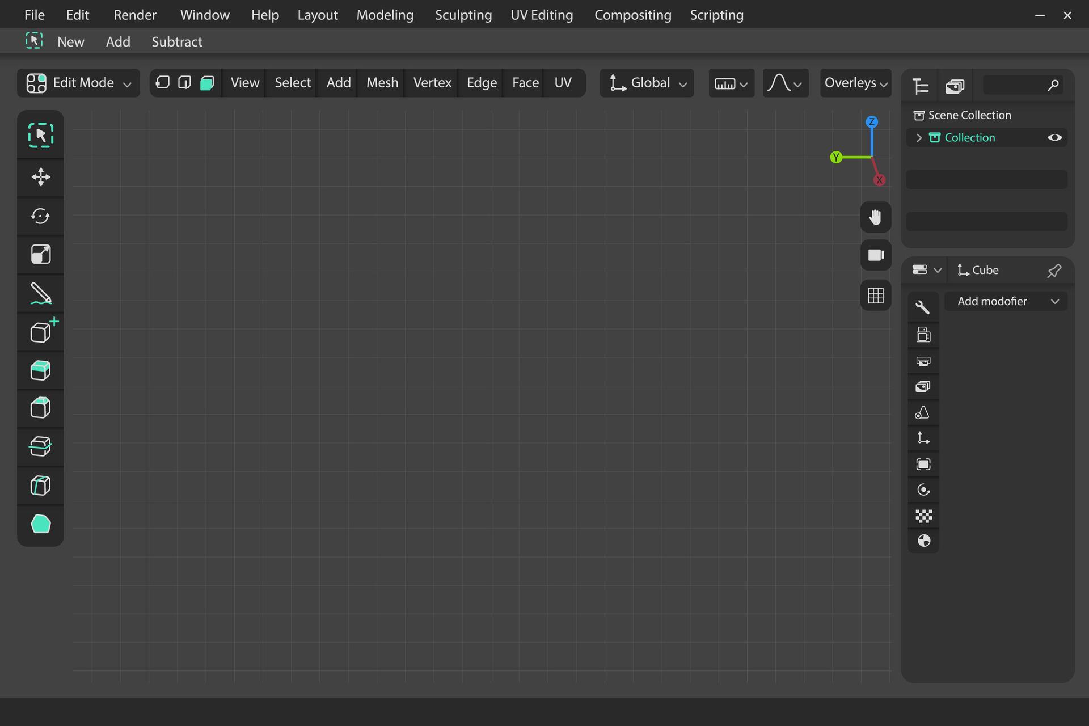Select the Rotate tool

(40, 216)
